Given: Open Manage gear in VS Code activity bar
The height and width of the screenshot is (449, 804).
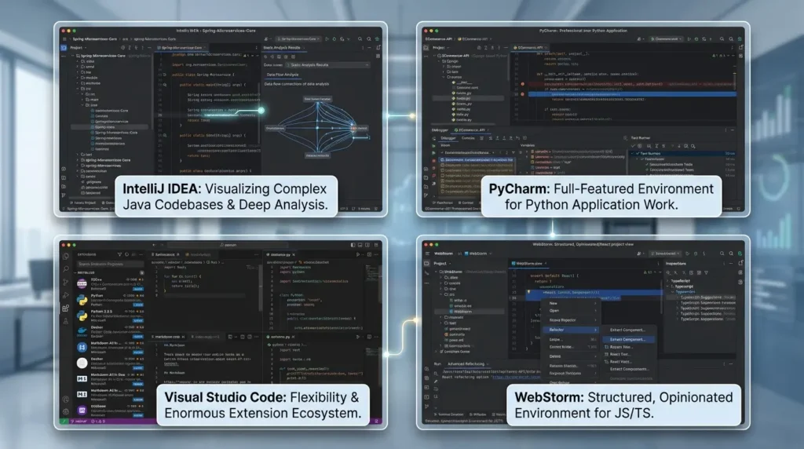Looking at the screenshot, I should tap(66, 411).
